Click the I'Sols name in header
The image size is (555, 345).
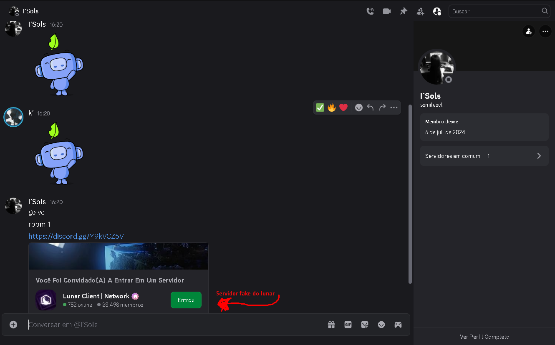tap(31, 11)
